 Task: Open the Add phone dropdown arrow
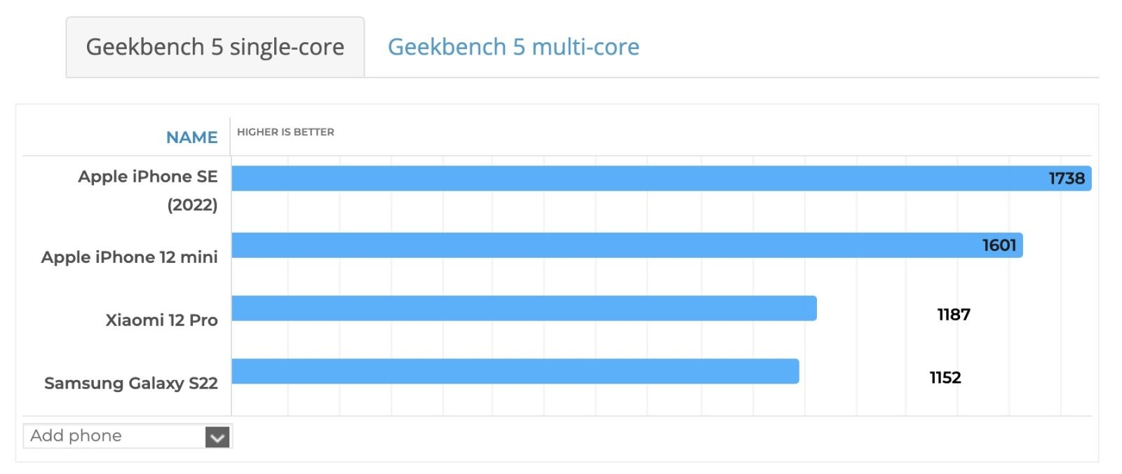[x=217, y=435]
